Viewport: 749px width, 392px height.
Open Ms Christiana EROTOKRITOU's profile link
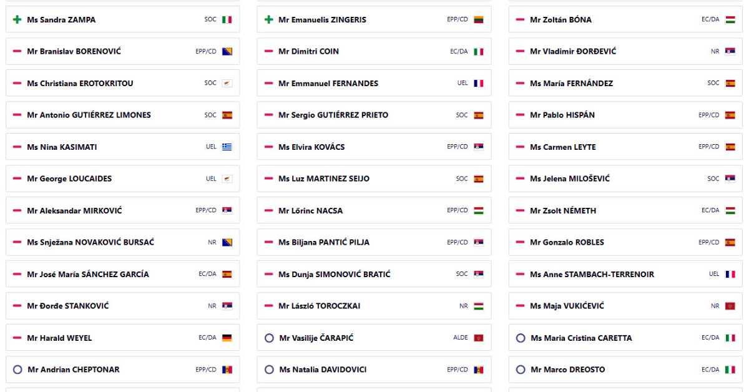(80, 84)
